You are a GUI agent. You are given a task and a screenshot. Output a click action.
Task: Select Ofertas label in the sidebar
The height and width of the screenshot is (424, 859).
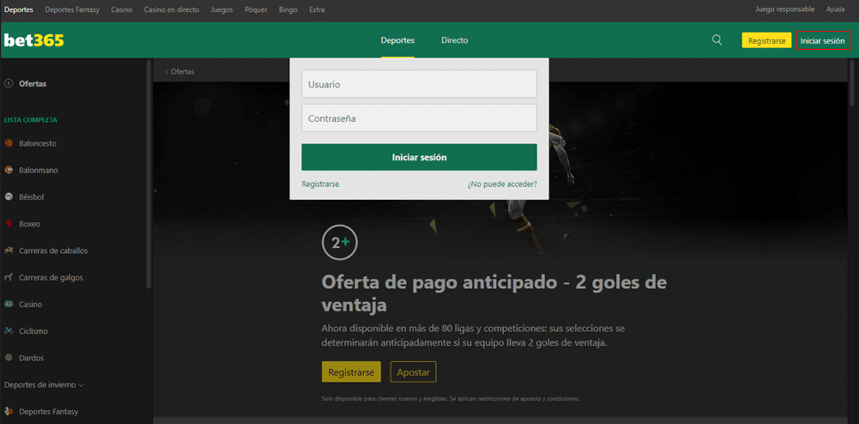(33, 83)
